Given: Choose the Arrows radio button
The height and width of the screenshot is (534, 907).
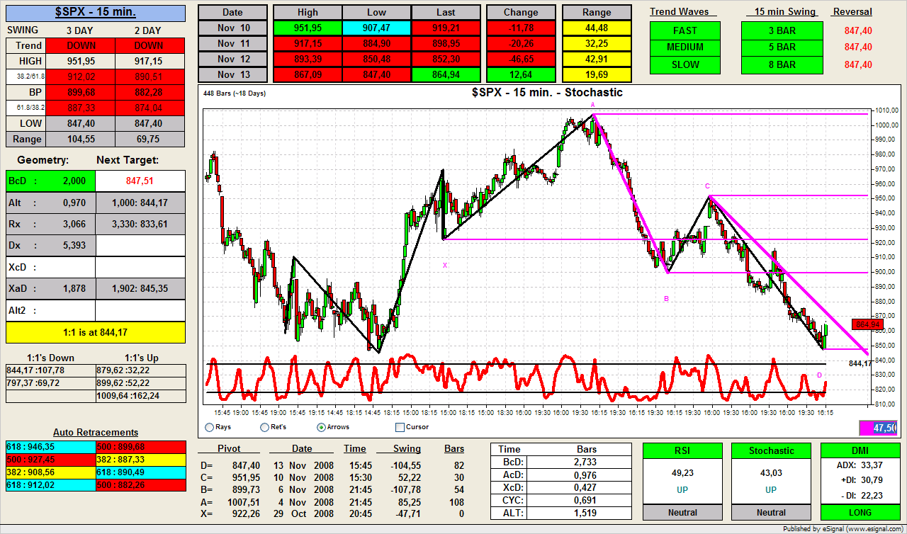Looking at the screenshot, I should (321, 427).
